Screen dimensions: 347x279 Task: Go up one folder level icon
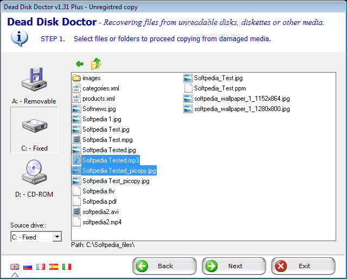tap(96, 64)
